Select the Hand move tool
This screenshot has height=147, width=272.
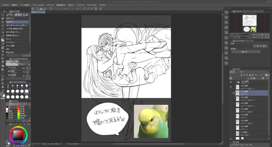point(3,18)
